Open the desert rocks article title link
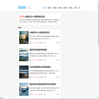The width and height of the screenshot is (99, 99). tap(40, 67)
